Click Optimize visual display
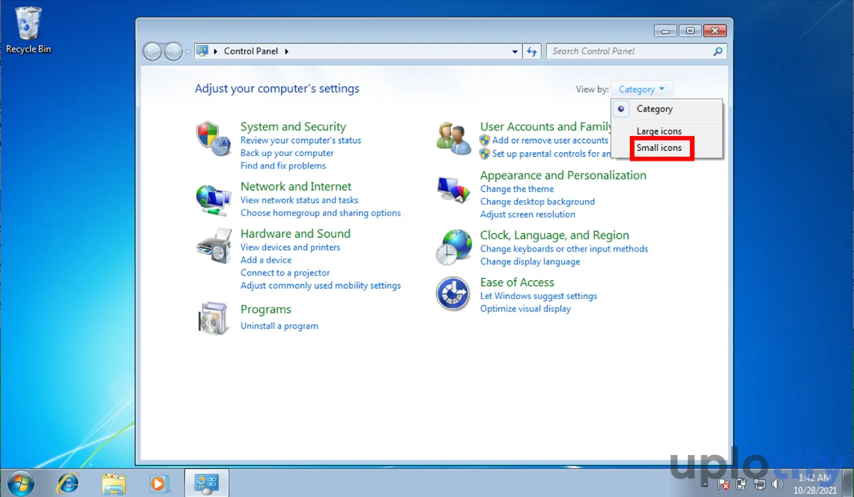This screenshot has height=497, width=854. click(525, 309)
